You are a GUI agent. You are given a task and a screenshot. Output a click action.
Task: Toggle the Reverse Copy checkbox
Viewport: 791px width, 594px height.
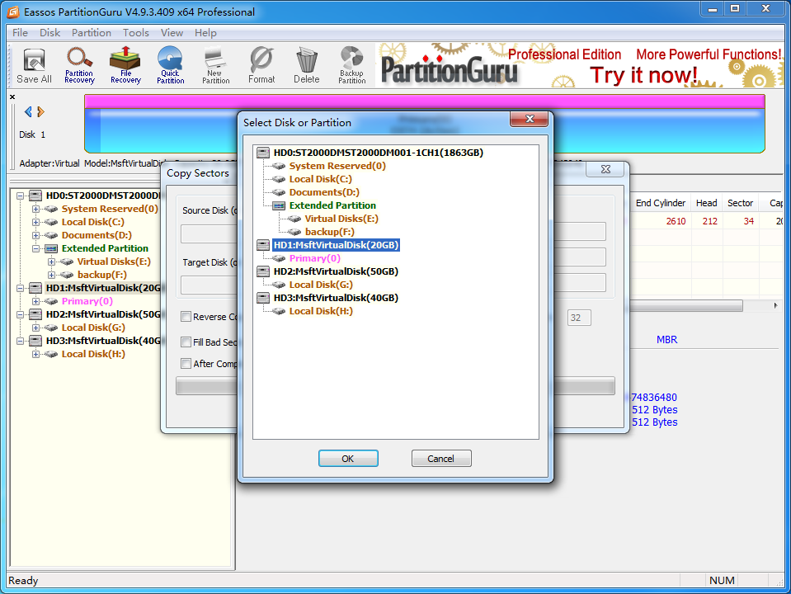click(x=186, y=317)
